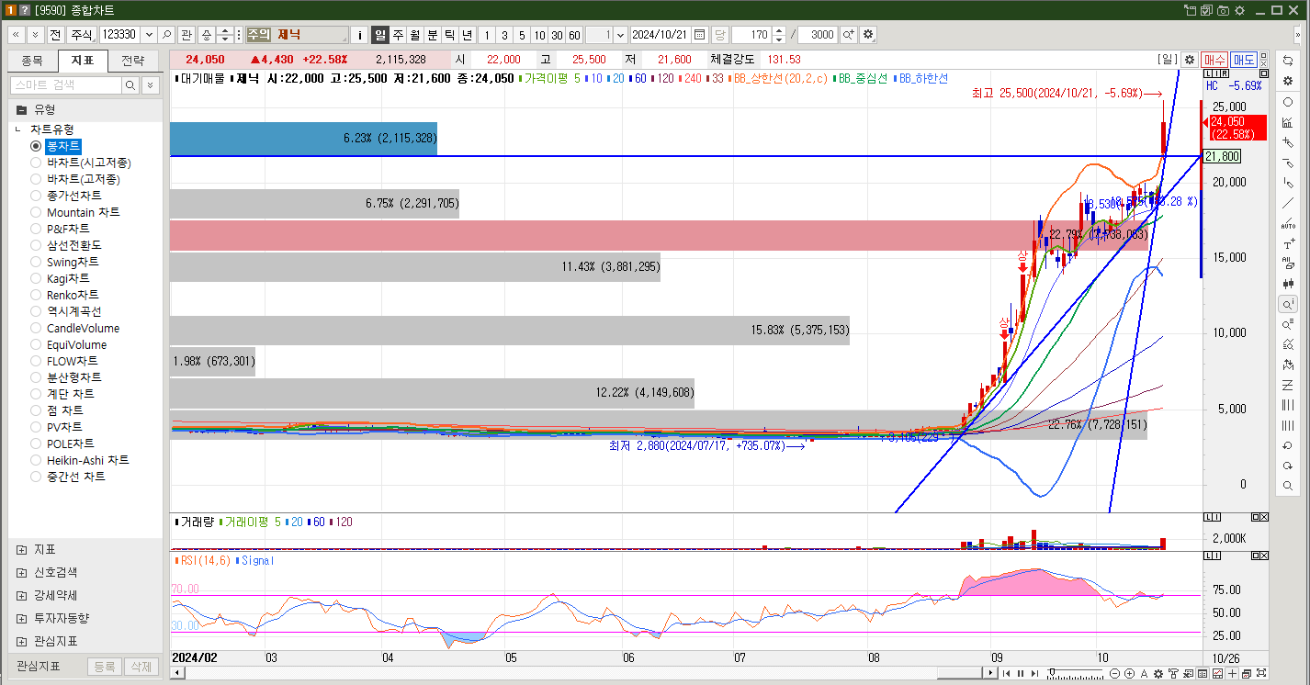Switch to the 전략 tab
1310x685 pixels.
tap(132, 61)
